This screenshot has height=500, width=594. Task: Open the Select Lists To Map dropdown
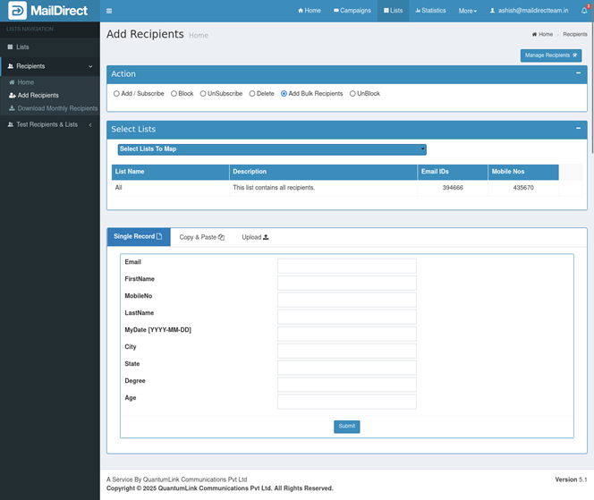point(272,149)
